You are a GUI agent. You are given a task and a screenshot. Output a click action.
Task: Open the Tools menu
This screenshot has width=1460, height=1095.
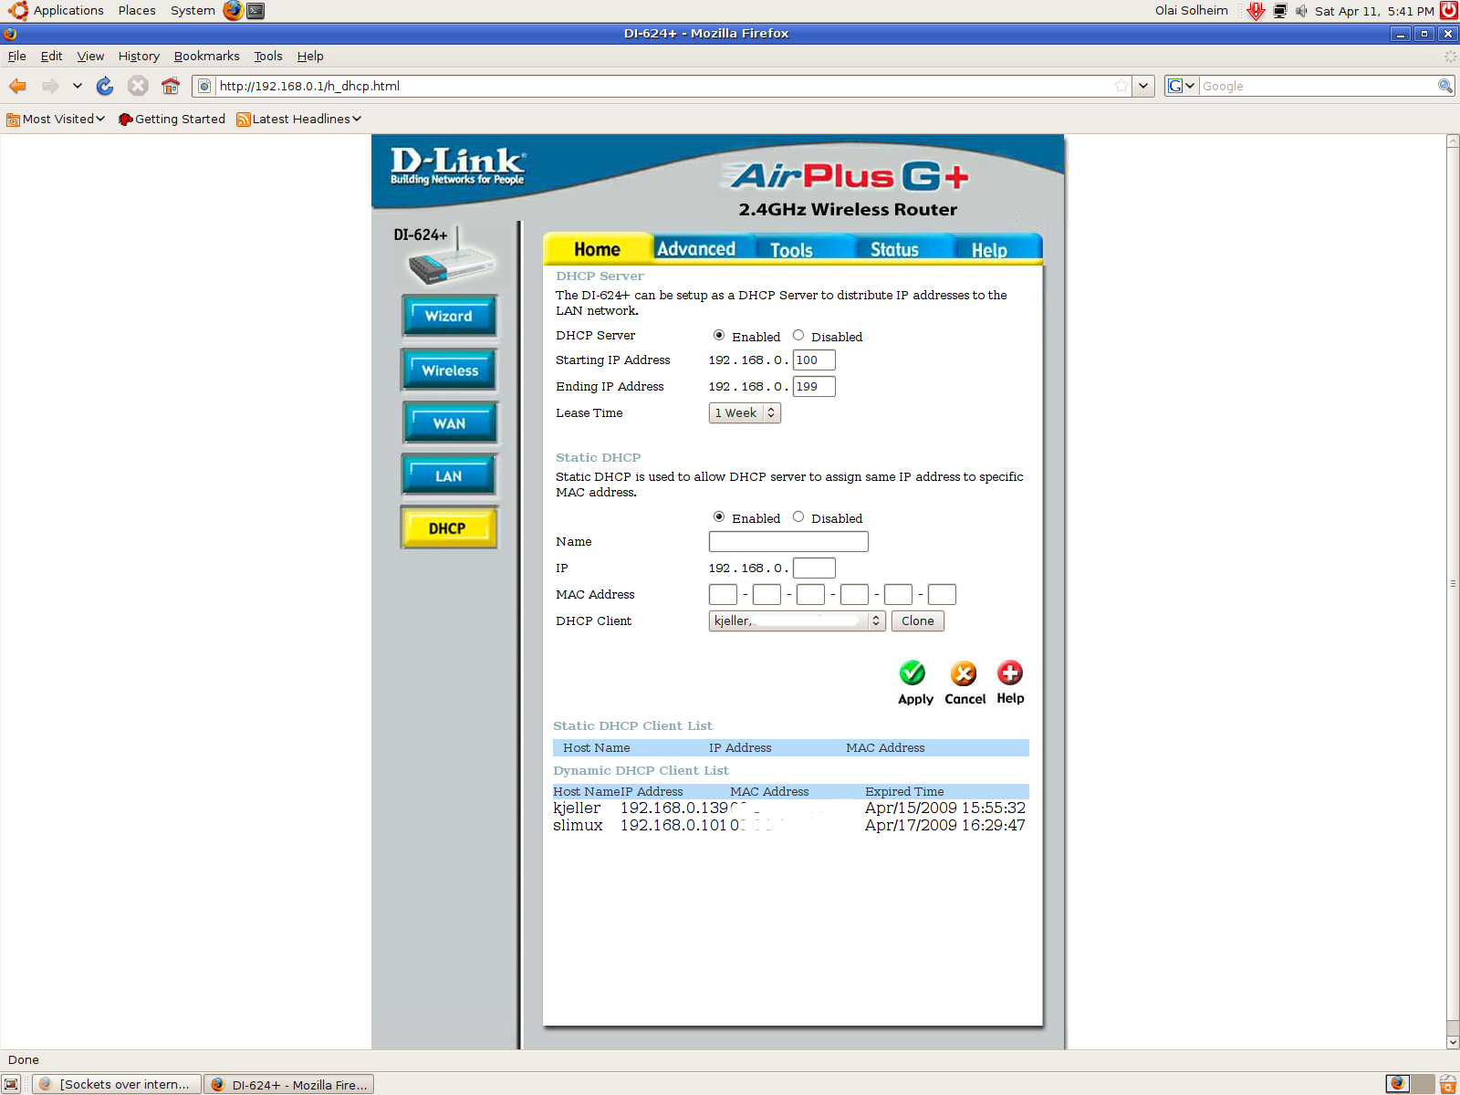click(x=268, y=56)
